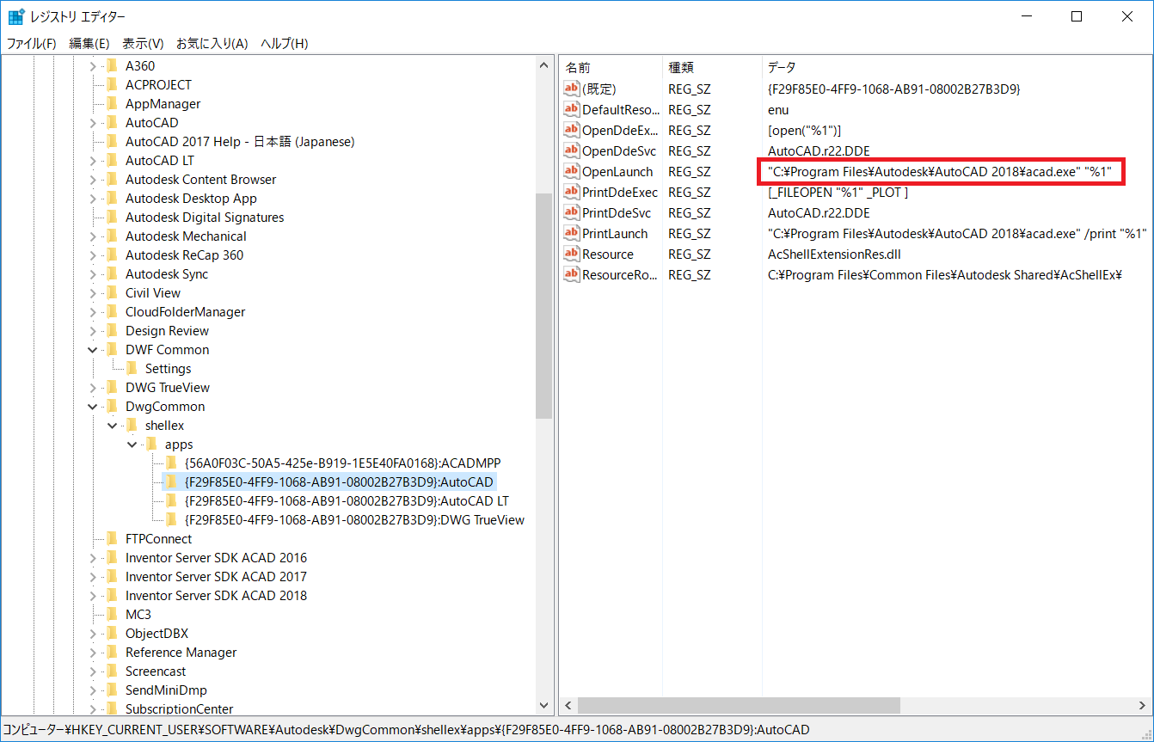Click the folder icon for the AutoCAD key
The width and height of the screenshot is (1154, 742).
pos(113,122)
